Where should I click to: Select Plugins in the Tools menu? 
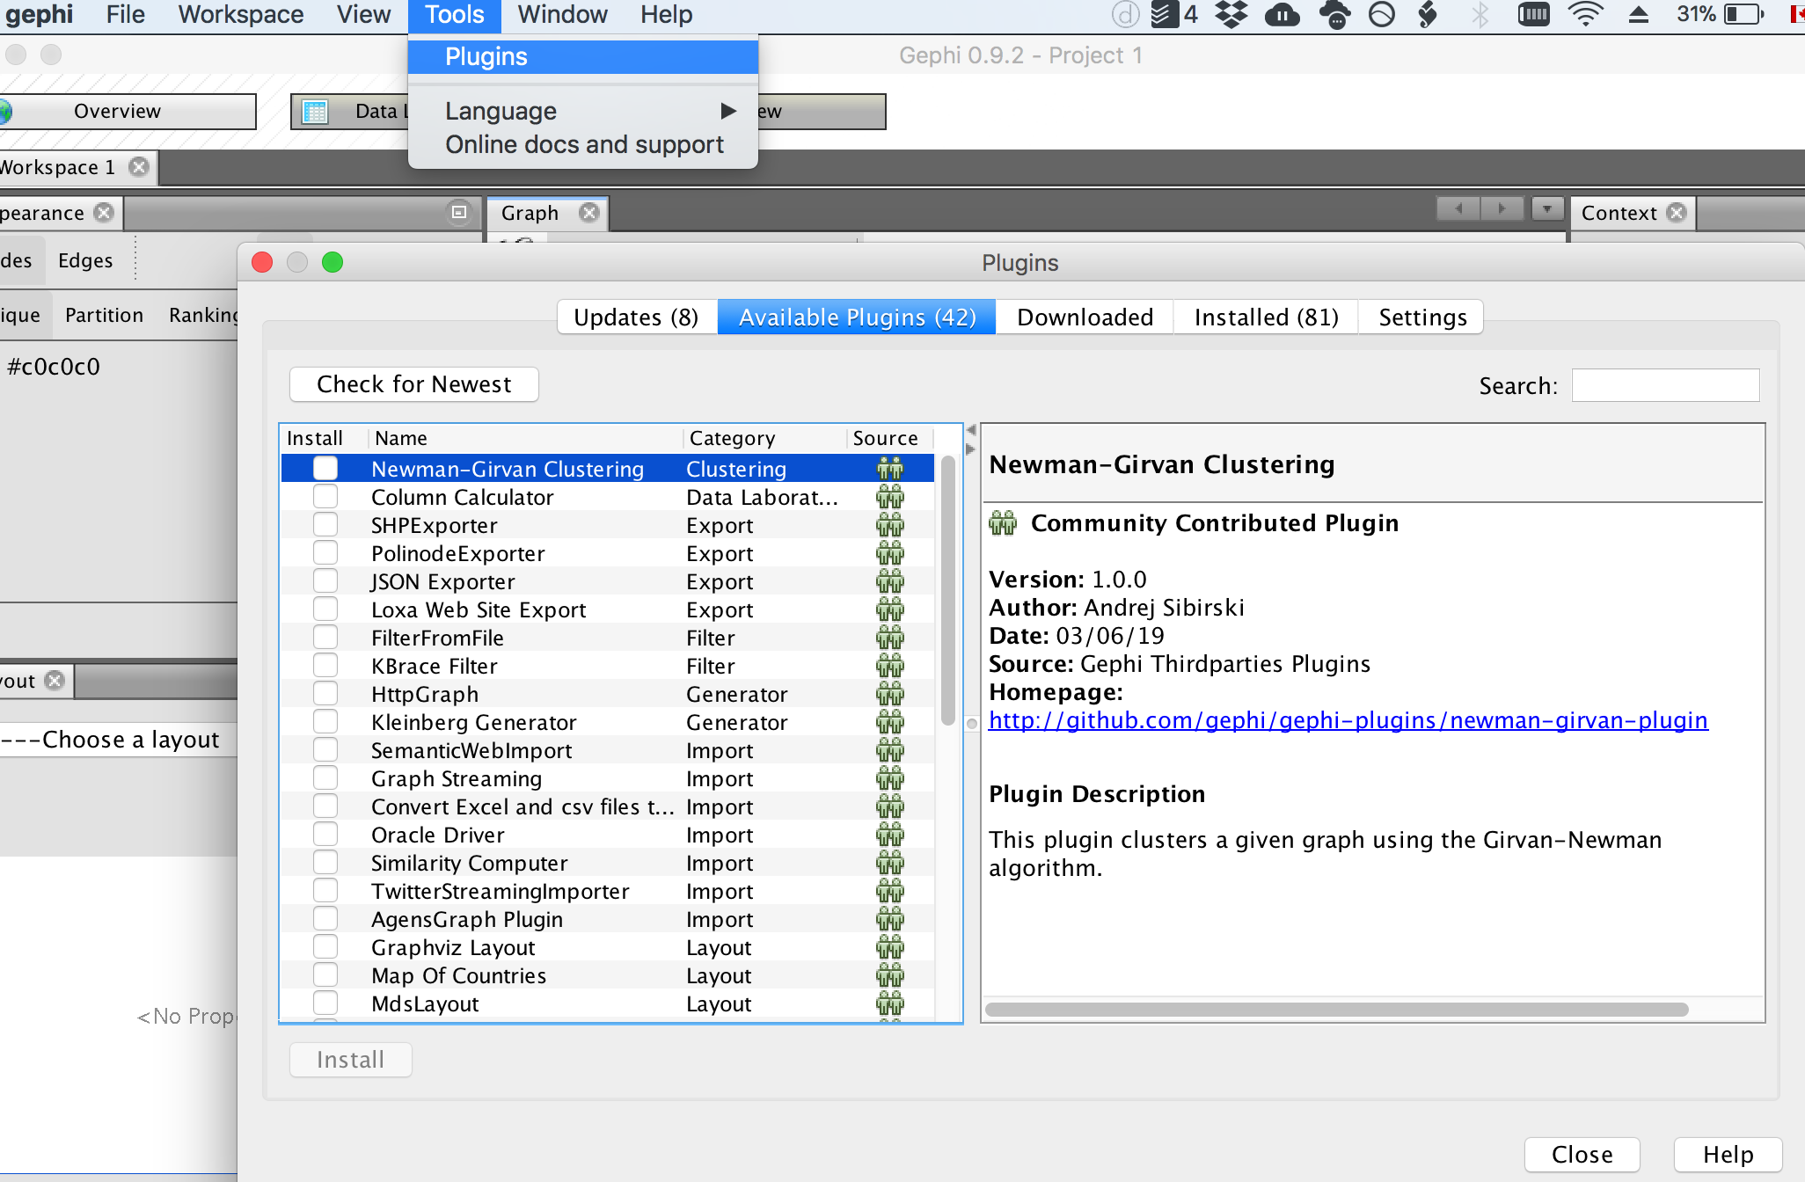coord(486,57)
